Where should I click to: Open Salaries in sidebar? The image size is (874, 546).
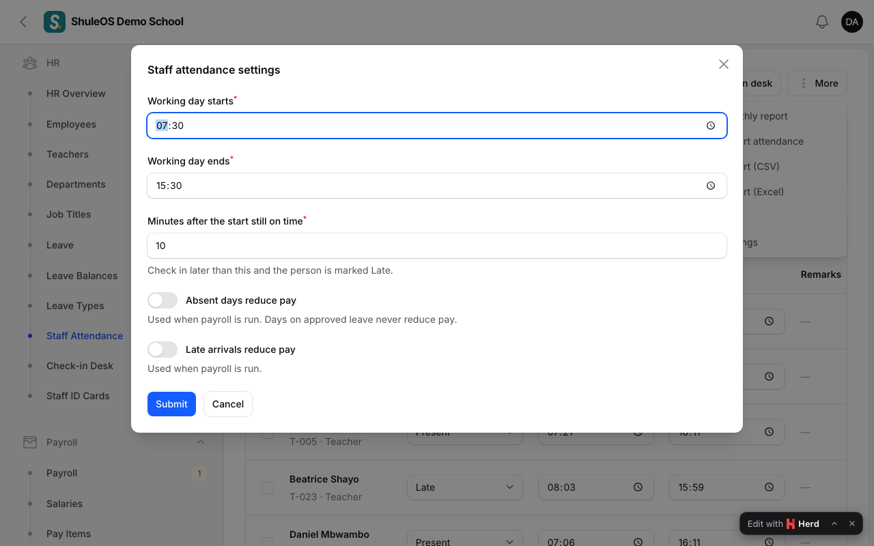(x=64, y=504)
